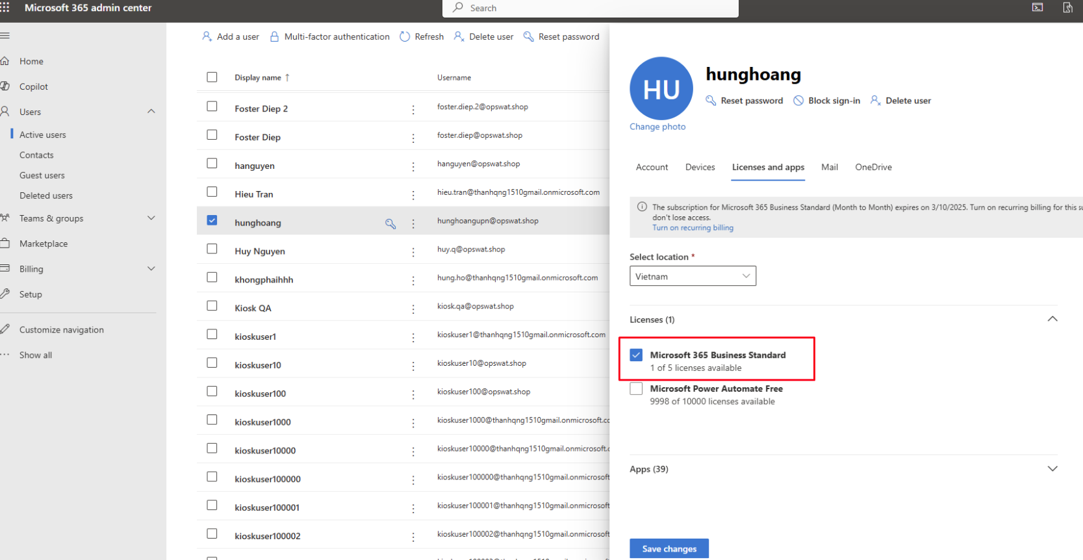
Task: Open the app launcher waffle icon
Action: pyautogui.click(x=5, y=8)
